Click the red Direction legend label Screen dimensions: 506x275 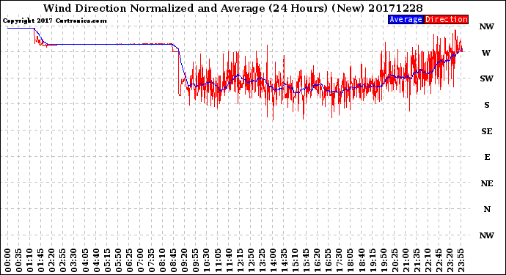446,19
